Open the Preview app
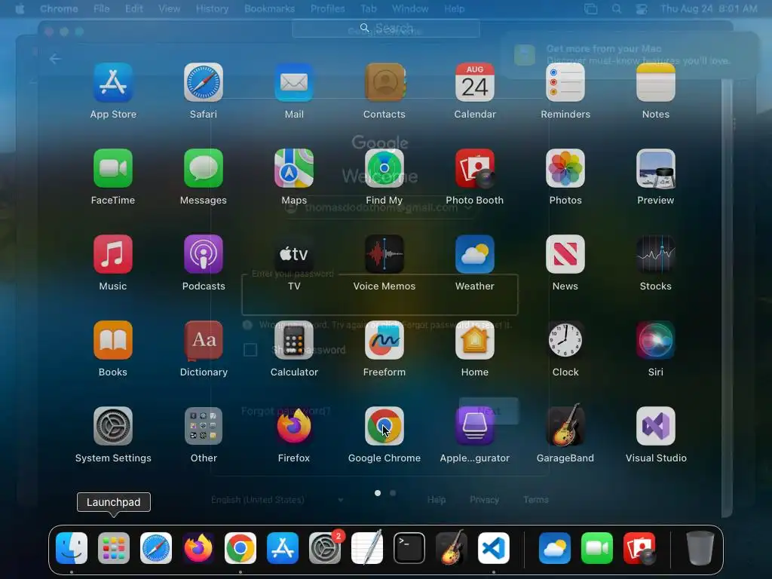Viewport: 772px width, 579px height. click(x=656, y=168)
